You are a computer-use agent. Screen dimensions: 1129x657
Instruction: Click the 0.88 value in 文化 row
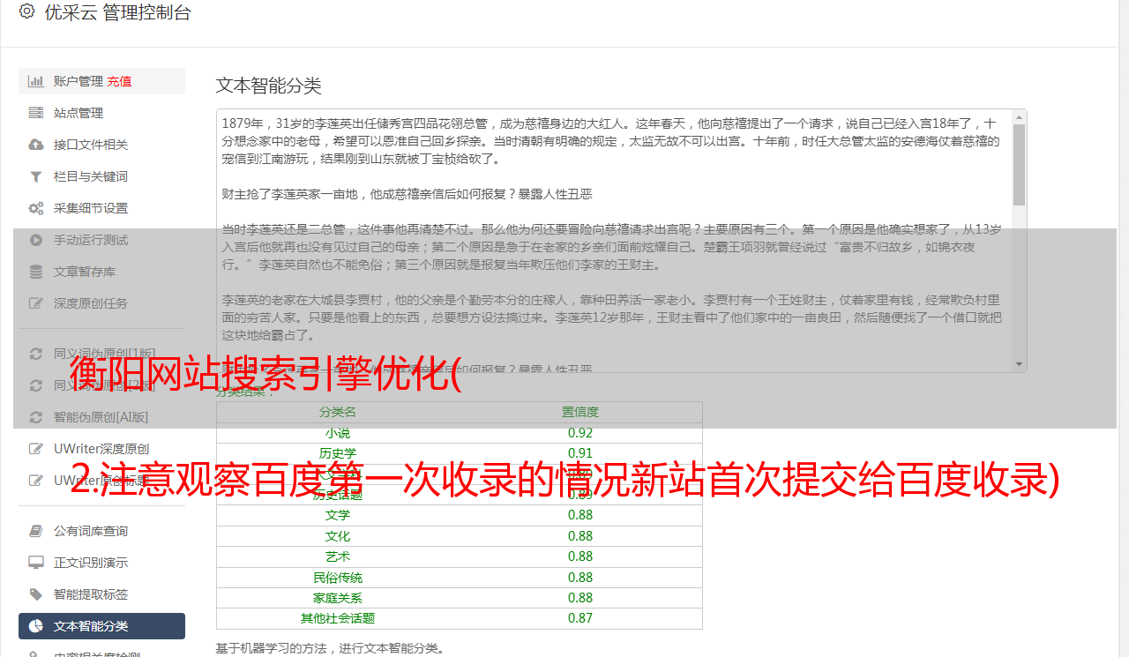(x=580, y=536)
